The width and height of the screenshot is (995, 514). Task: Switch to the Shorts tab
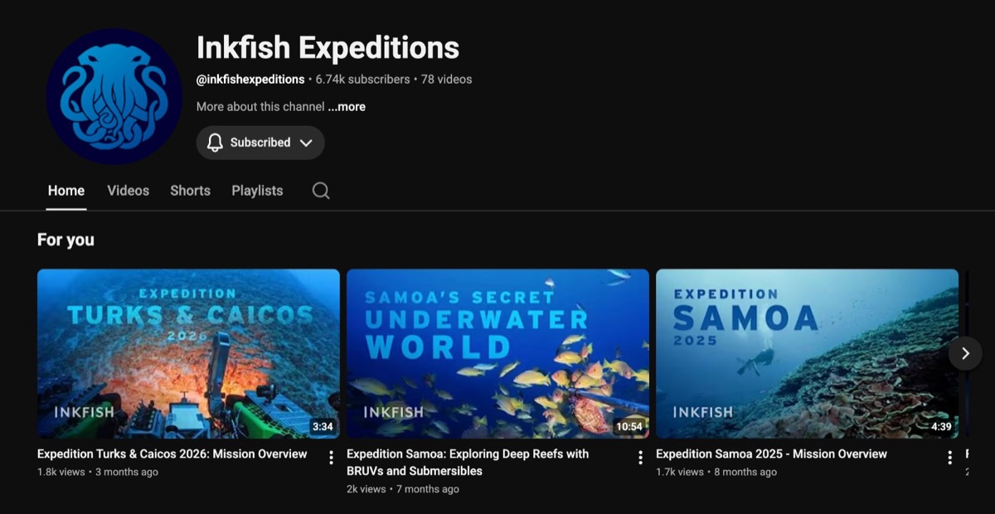coord(190,191)
